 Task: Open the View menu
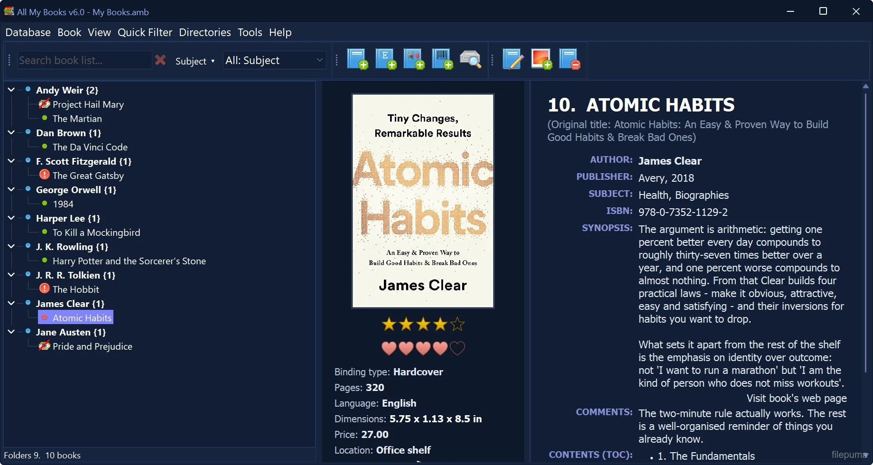[99, 32]
